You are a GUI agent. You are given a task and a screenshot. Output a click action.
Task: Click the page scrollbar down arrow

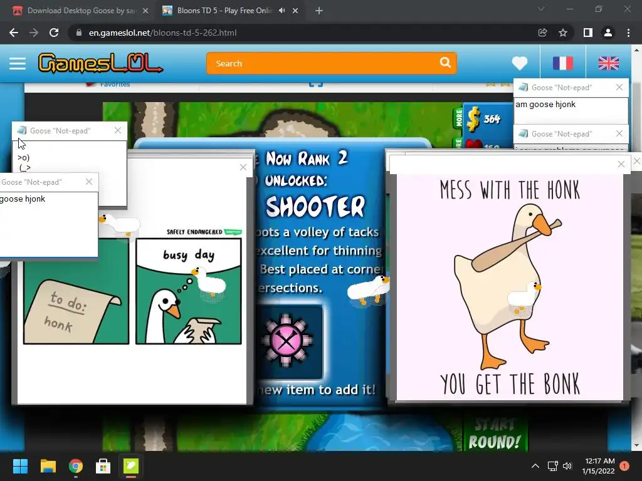point(636,446)
